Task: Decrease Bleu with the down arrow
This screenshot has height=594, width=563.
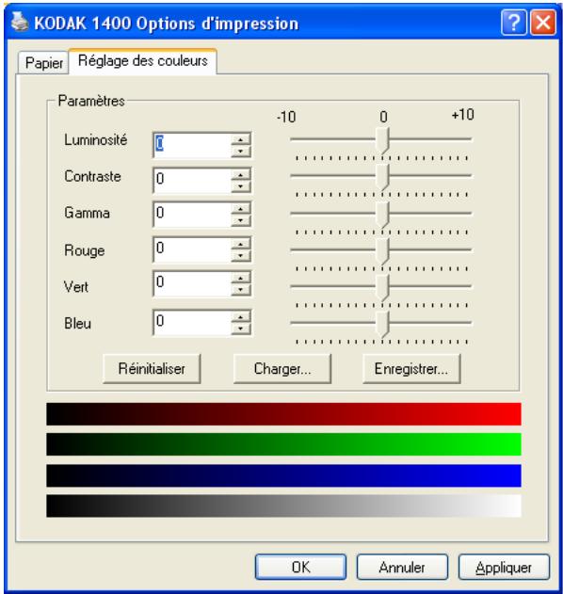Action: click(x=241, y=329)
